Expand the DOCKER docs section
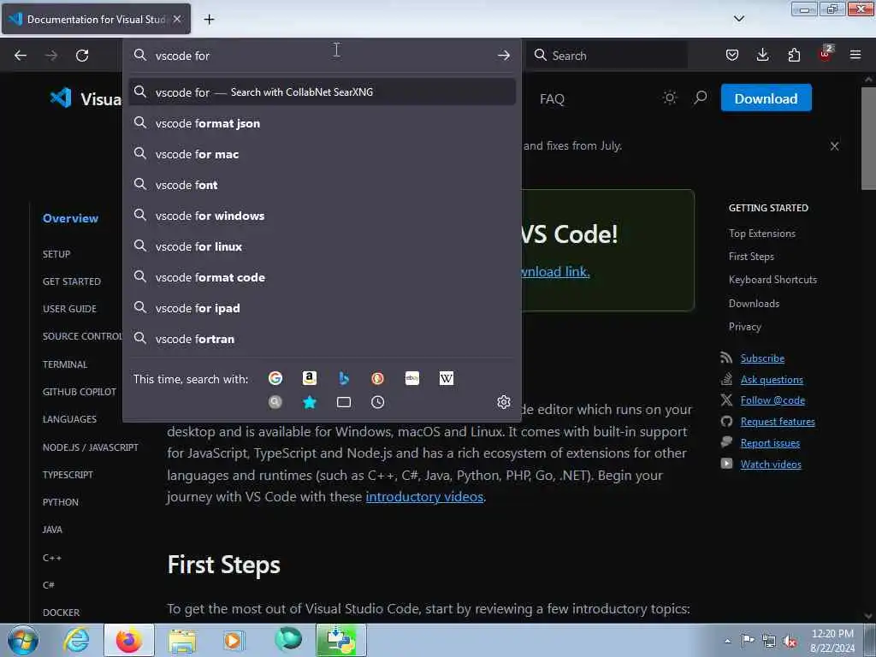 click(61, 613)
